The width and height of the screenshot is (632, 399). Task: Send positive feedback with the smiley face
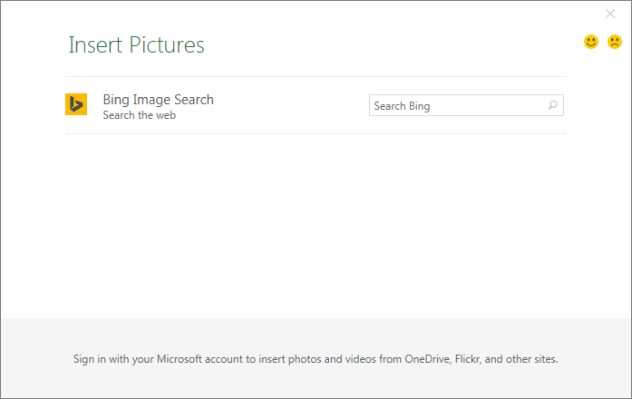591,42
